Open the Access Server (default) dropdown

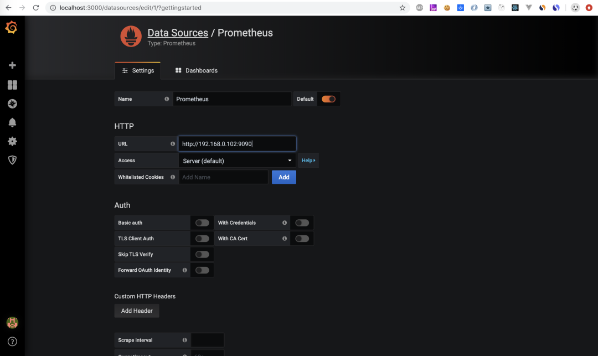[237, 161]
